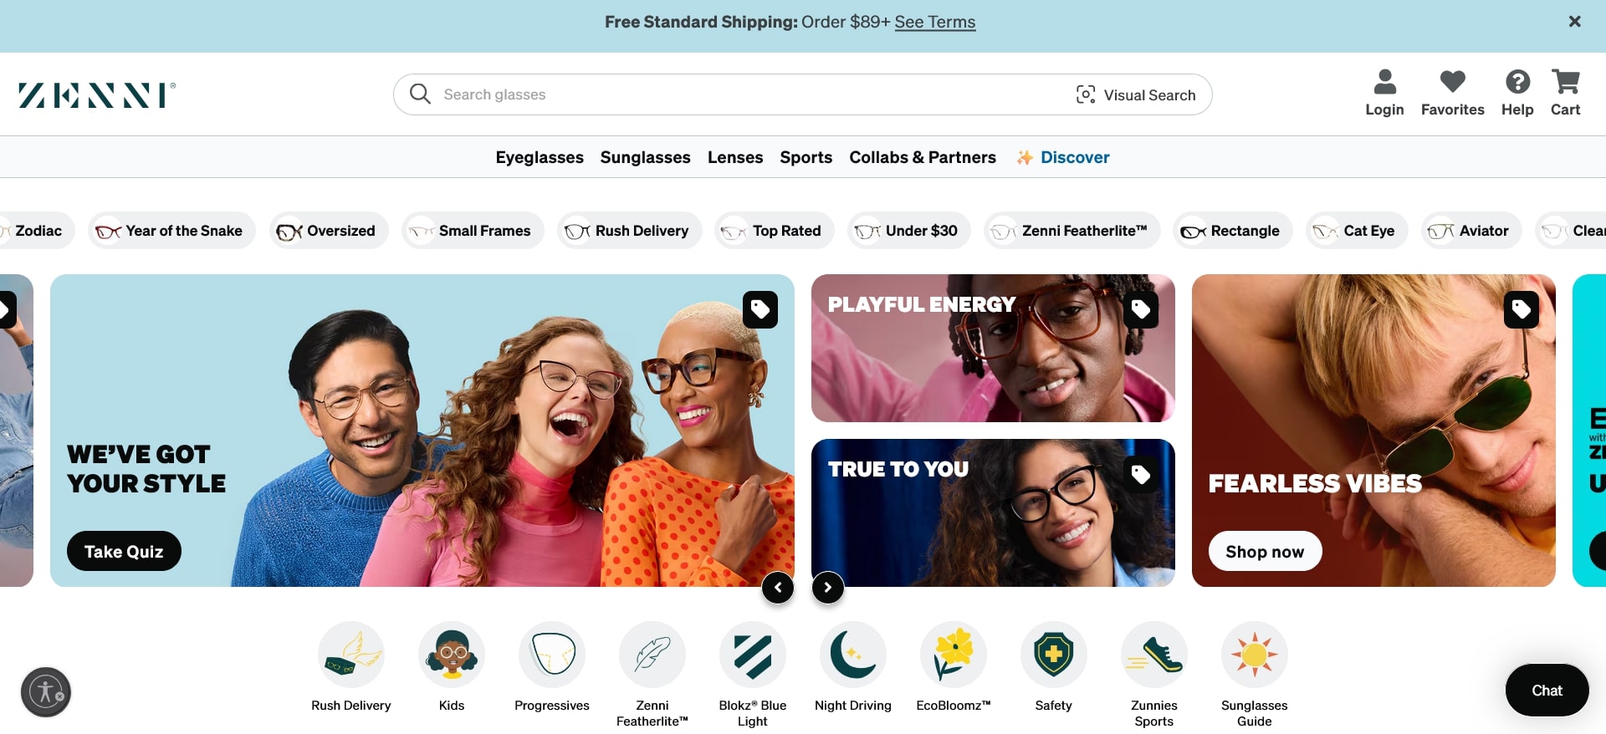The height and width of the screenshot is (734, 1606).
Task: Click the Take Quiz button
Action: [x=124, y=552]
